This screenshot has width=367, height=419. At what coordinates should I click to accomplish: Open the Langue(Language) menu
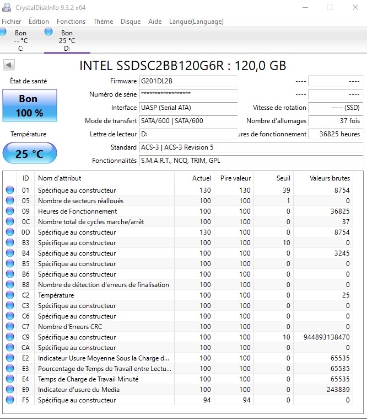196,22
